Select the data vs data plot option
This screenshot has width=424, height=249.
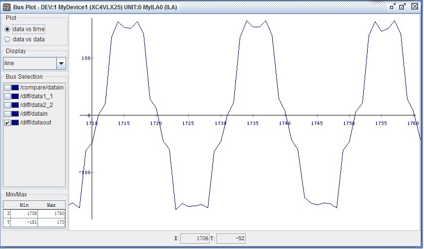[7, 39]
